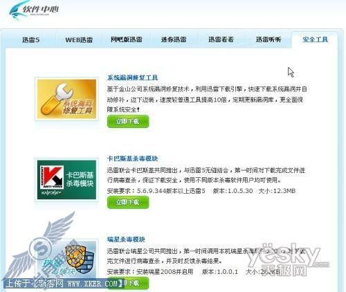The image size is (346, 292).
Task: Click the text 安装要求：5.6.9.344版本以上迅雷5
Action: (x=156, y=191)
